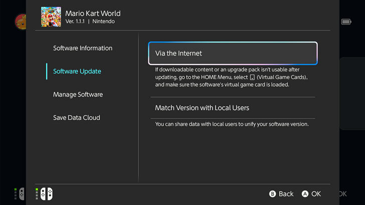Click the user avatar behind the panel
Image resolution: width=365 pixels, height=205 pixels.
[x=21, y=21]
